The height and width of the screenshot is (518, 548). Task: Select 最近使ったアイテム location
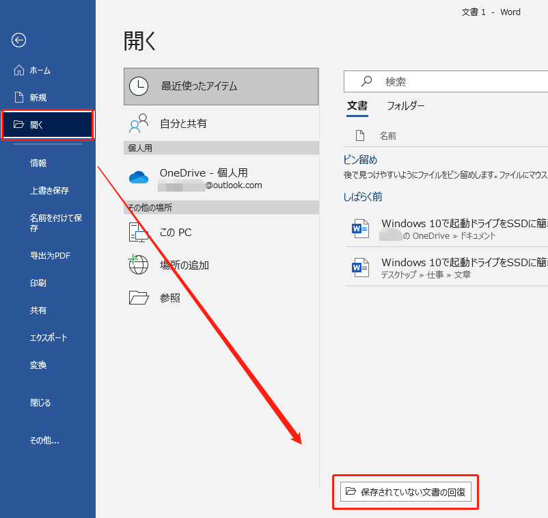(x=221, y=86)
